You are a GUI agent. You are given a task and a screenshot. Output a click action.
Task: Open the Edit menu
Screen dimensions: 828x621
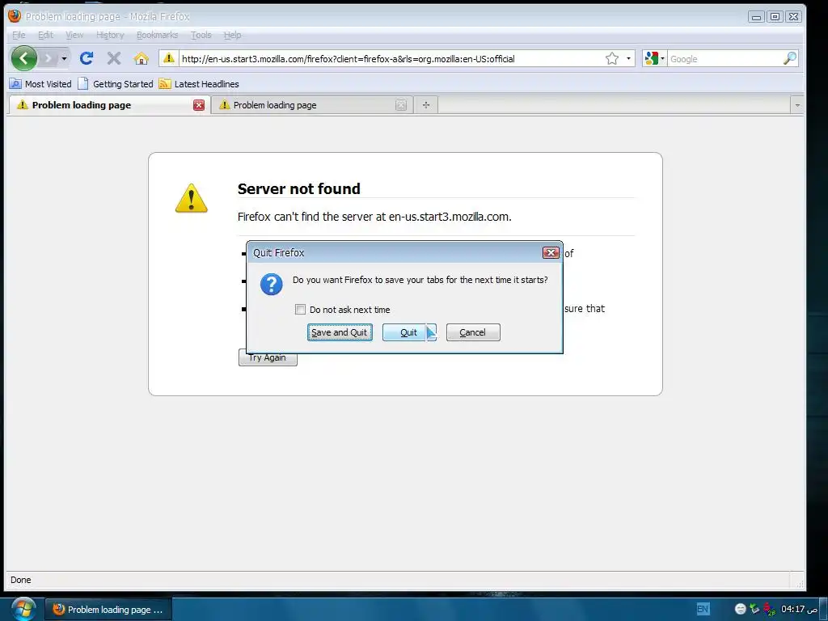pos(45,35)
